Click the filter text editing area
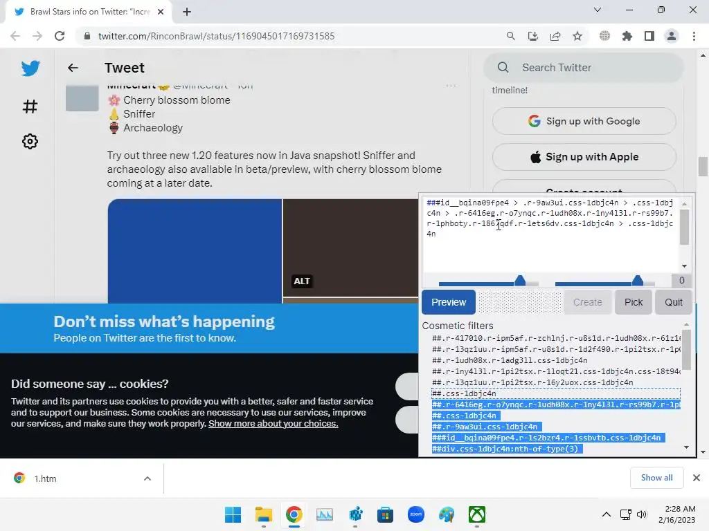The image size is (709, 531). [x=550, y=235]
